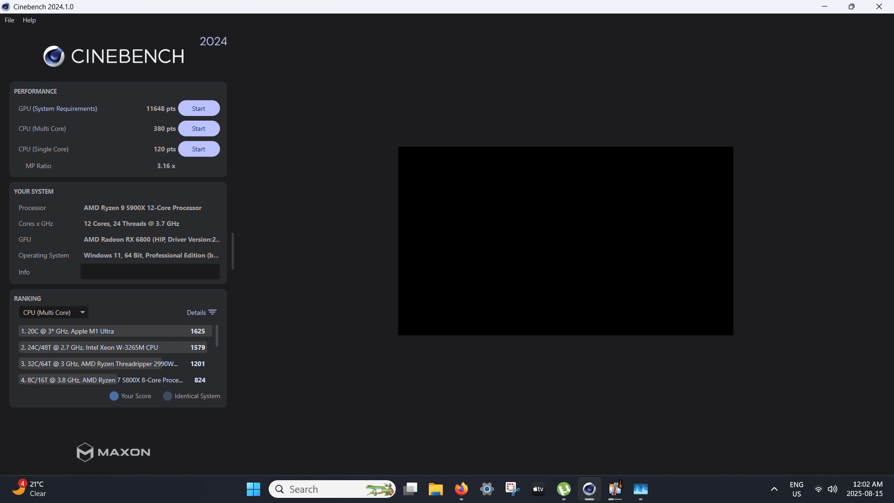Launch Firefox from the taskbar
The height and width of the screenshot is (503, 894).
click(x=461, y=489)
